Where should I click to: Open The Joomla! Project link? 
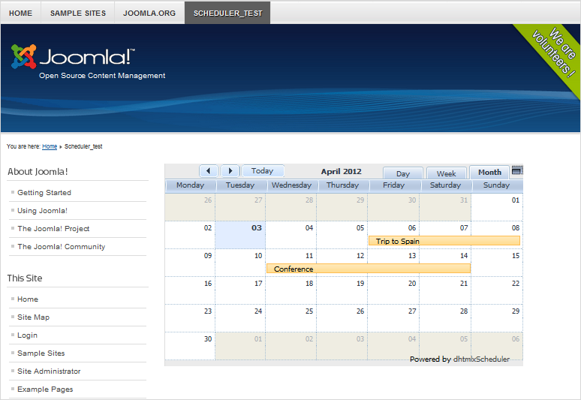click(53, 229)
